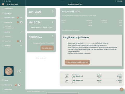Click the Brouwerij settings icon
This screenshot has width=125, height=94.
tap(3, 85)
